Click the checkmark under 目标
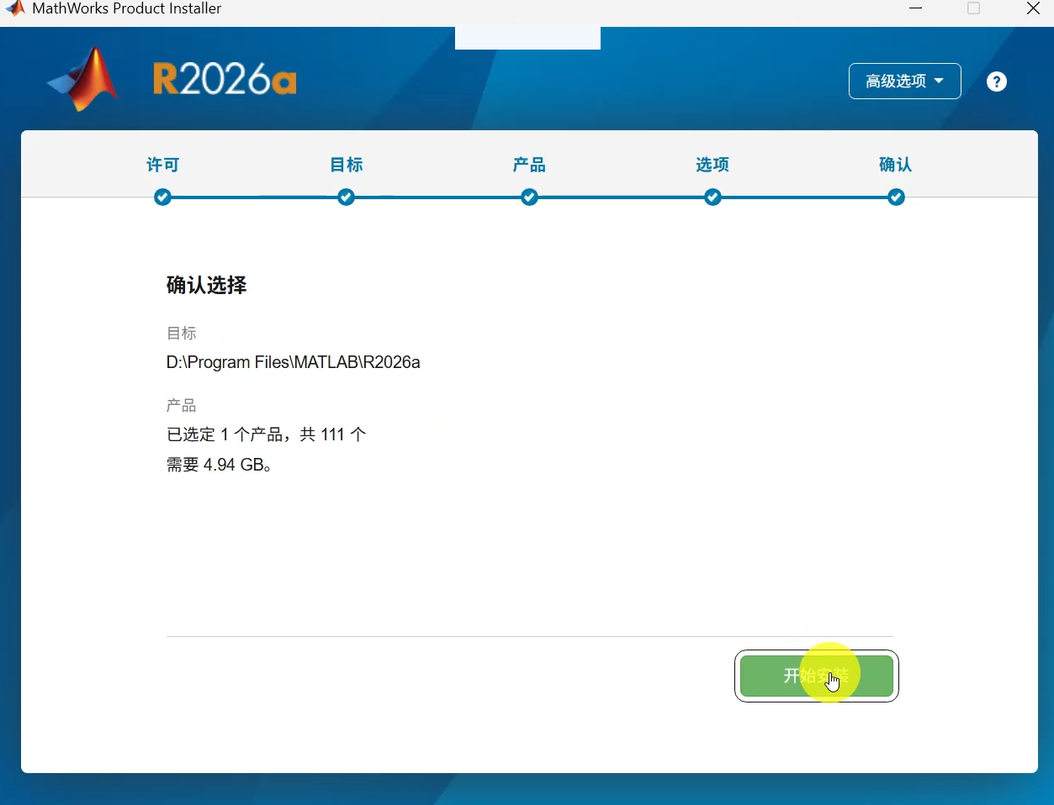1054x805 pixels. (346, 197)
